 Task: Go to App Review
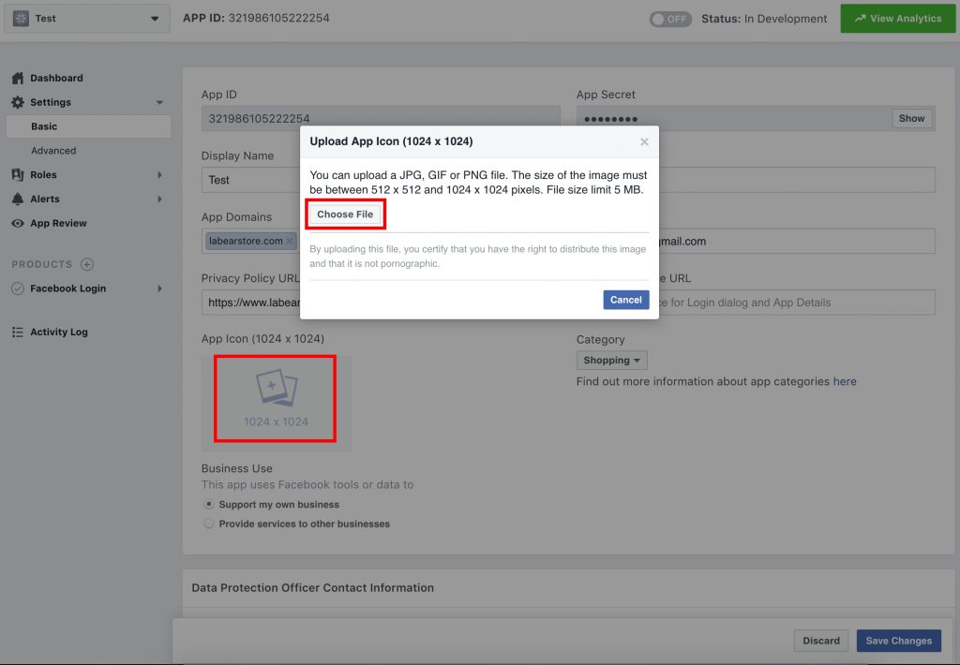pyautogui.click(x=58, y=223)
